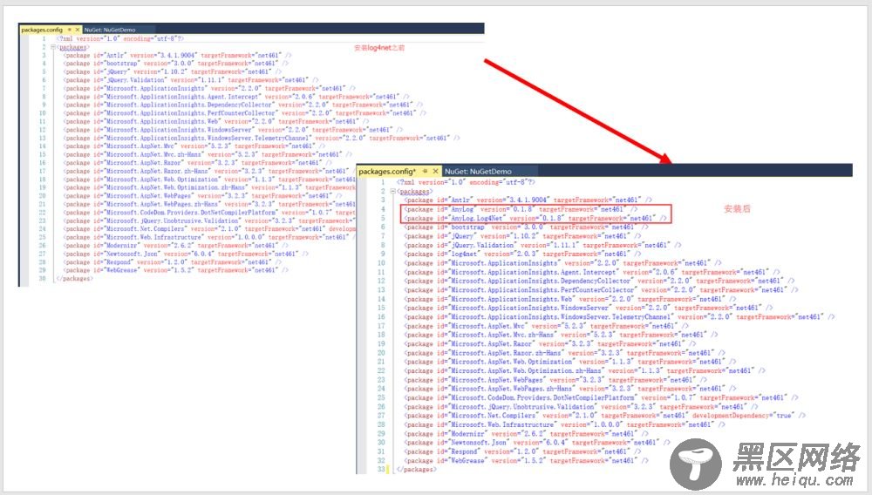The height and width of the screenshot is (495, 872).
Task: Click DependencyCollector package on line 12 of packages.config*
Action: pyautogui.click(x=599, y=281)
